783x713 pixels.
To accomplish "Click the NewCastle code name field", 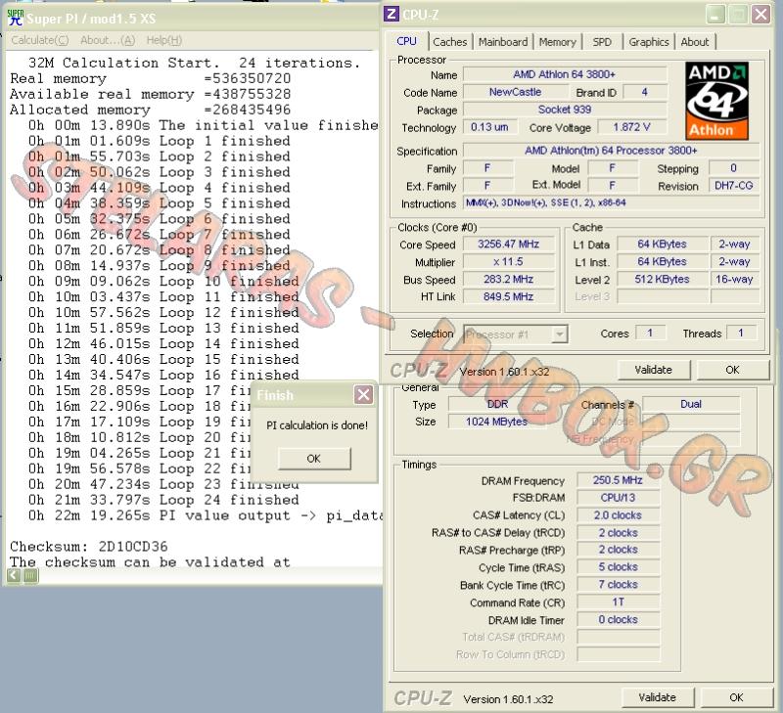I will [x=515, y=92].
